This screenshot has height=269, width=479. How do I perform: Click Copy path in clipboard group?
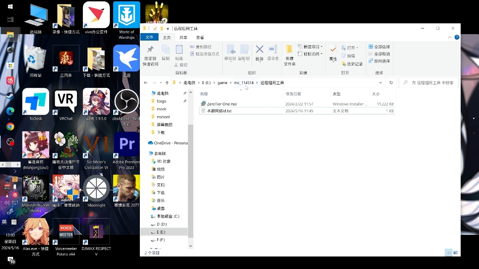pos(201,47)
